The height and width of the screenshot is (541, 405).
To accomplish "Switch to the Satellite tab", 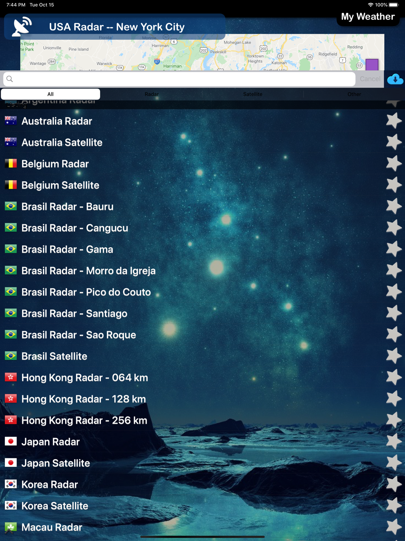I will (253, 94).
